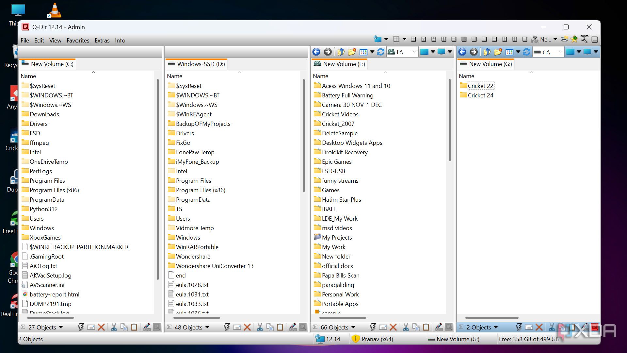Select the Epic Games folder in E: pane
627x353 pixels.
click(x=332, y=161)
